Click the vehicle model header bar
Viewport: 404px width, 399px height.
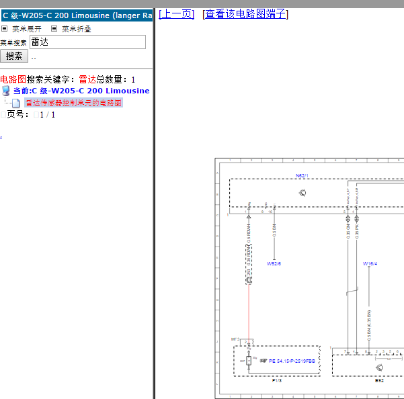77,15
